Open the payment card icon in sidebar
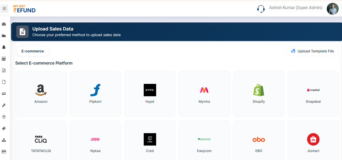The width and height of the screenshot is (342, 160). point(4,151)
